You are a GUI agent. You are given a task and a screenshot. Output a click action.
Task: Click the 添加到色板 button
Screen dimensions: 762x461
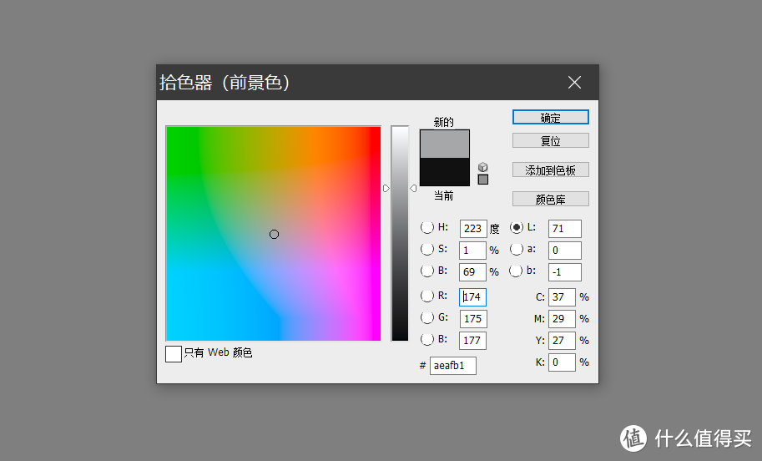tap(551, 170)
